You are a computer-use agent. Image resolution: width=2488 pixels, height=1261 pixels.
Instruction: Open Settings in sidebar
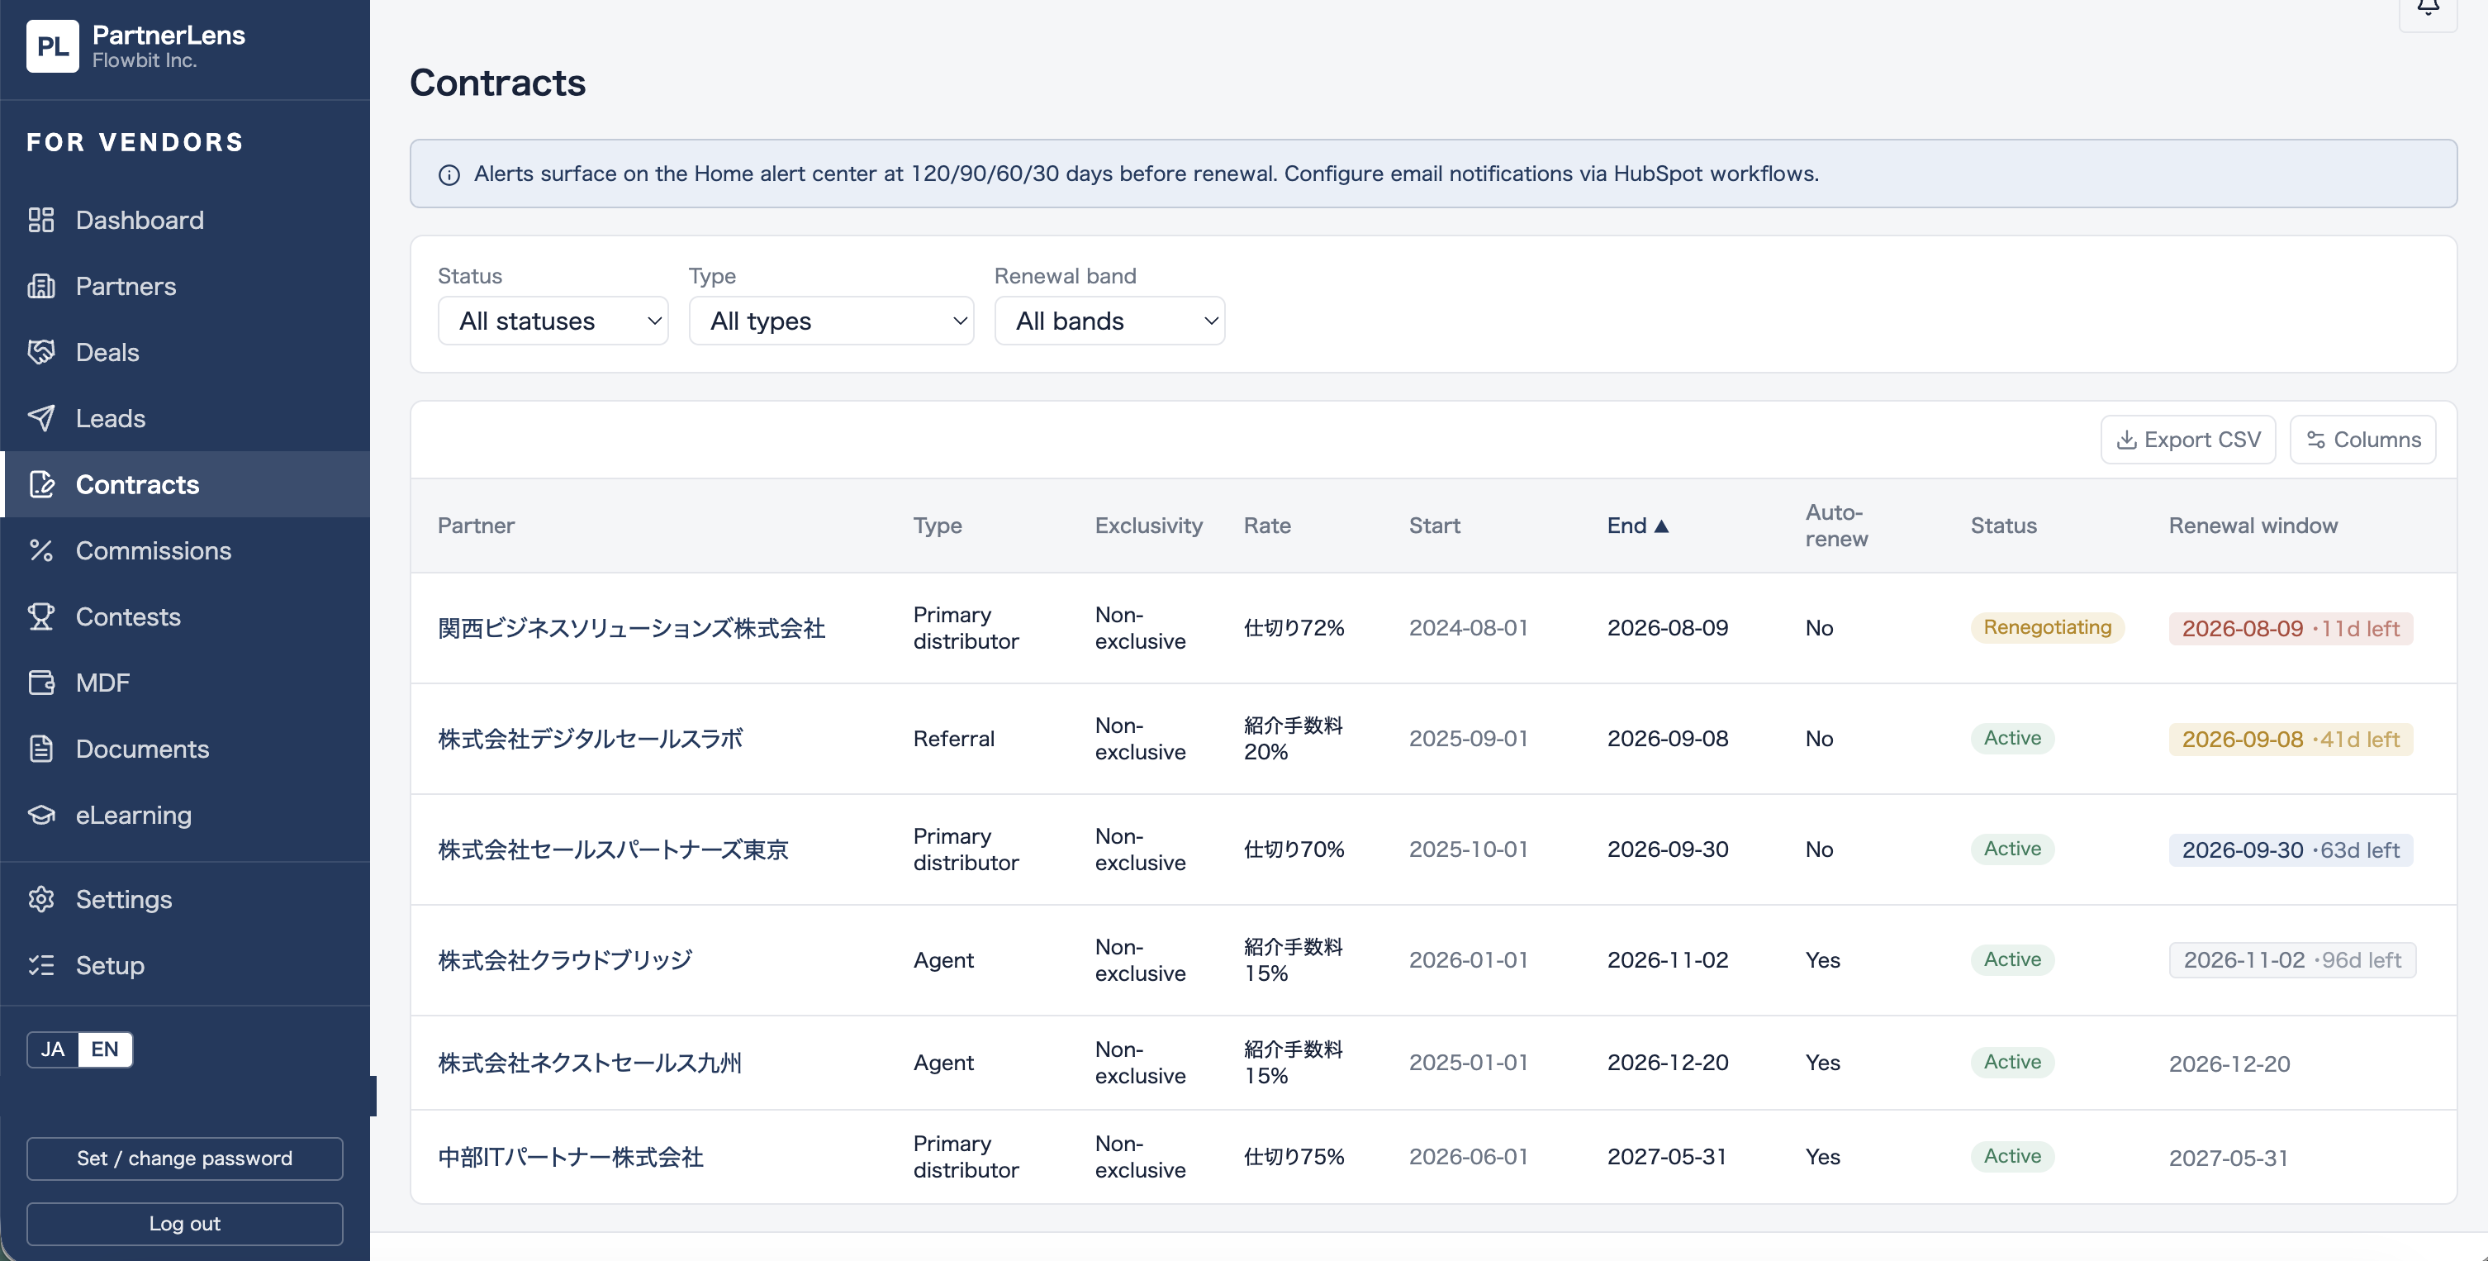pos(185,898)
